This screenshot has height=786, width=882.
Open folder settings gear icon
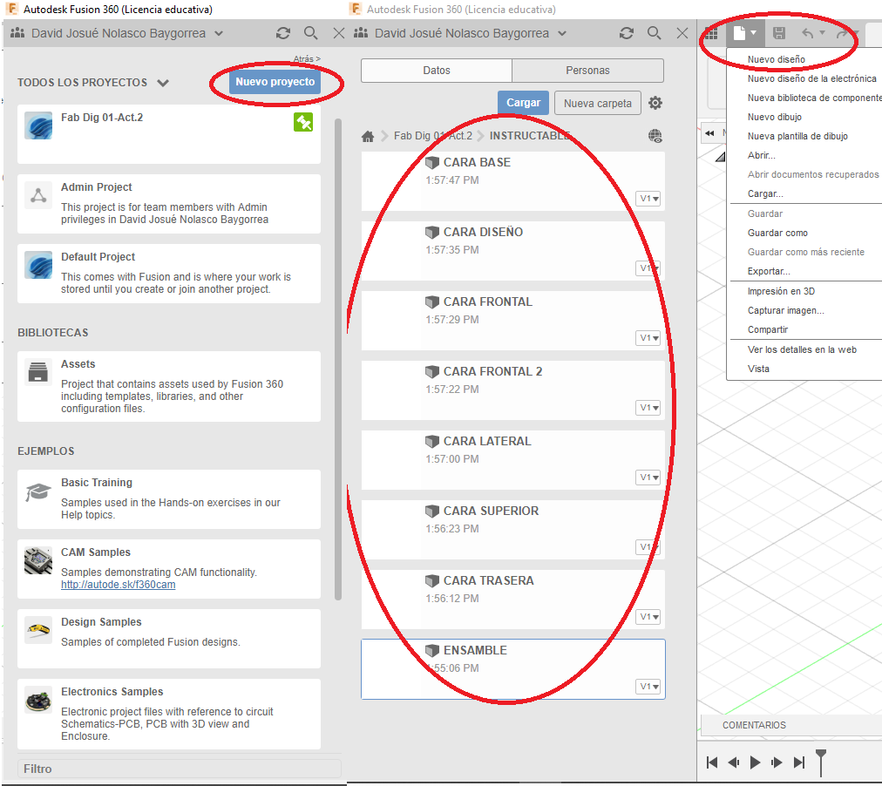coord(655,104)
